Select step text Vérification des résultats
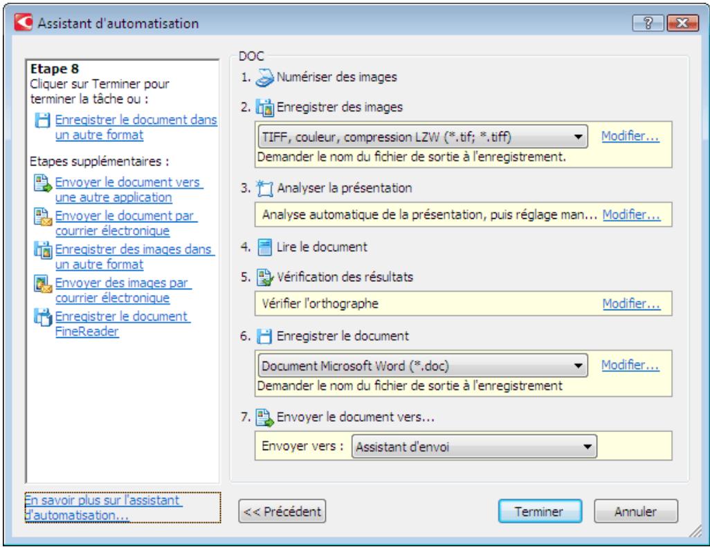This screenshot has width=710, height=547. pyautogui.click(x=345, y=277)
